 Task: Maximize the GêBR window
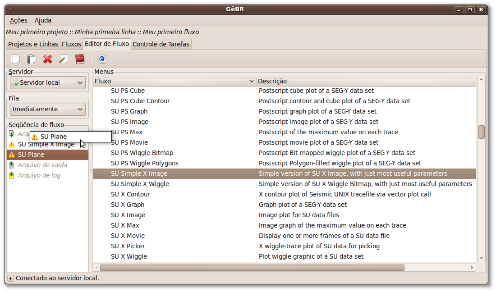click(x=470, y=9)
